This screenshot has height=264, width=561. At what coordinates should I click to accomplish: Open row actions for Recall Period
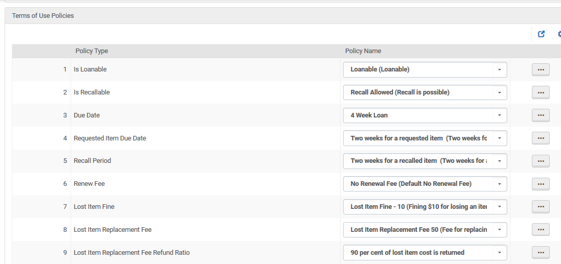click(x=541, y=161)
